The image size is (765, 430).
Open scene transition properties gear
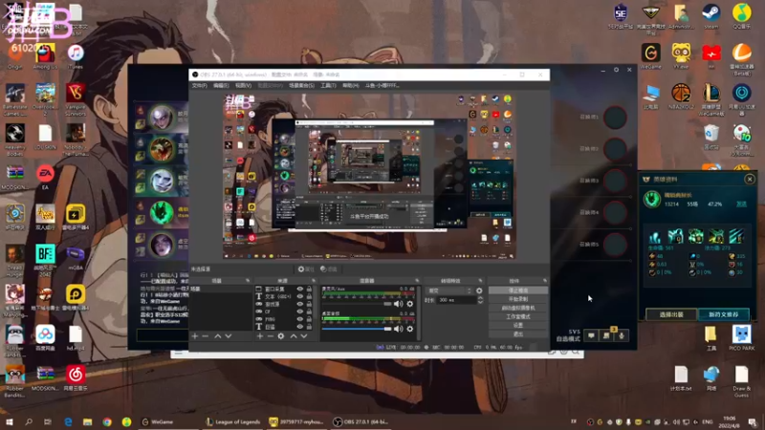pyautogui.click(x=479, y=290)
